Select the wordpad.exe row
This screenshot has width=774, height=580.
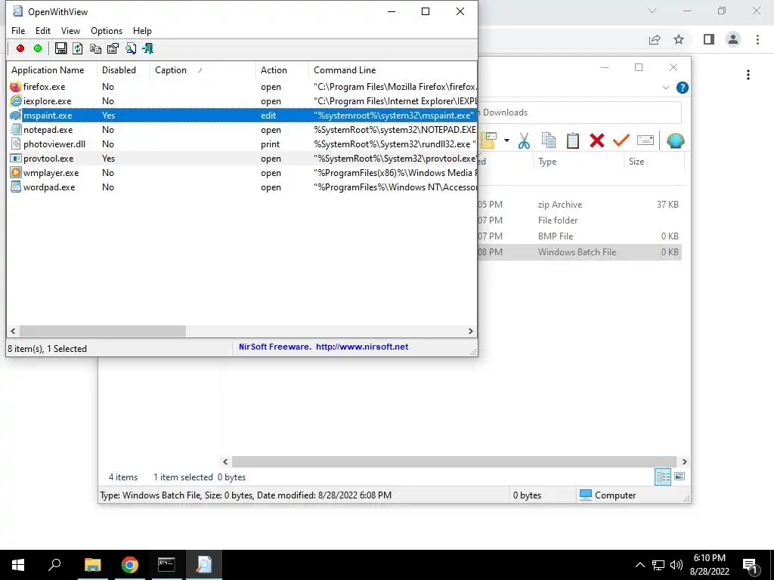point(242,187)
